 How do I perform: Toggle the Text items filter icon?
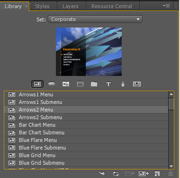(108, 84)
